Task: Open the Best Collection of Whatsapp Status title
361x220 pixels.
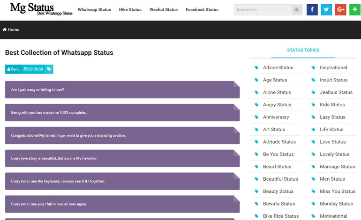Action: pos(59,52)
